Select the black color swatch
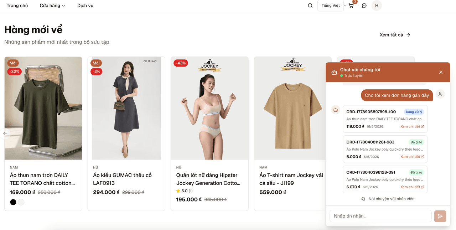The image size is (456, 230). (13, 202)
